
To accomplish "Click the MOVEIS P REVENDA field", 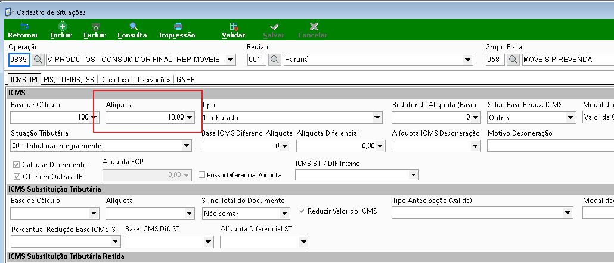I will [568, 60].
